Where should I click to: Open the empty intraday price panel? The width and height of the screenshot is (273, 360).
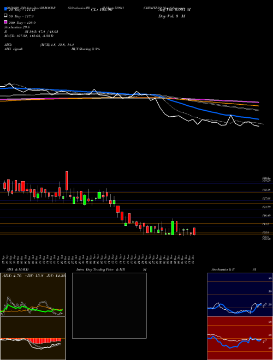click(x=109, y=305)
